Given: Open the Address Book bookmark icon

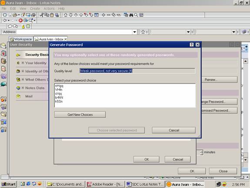Looking at the screenshot, I should point(3,61).
